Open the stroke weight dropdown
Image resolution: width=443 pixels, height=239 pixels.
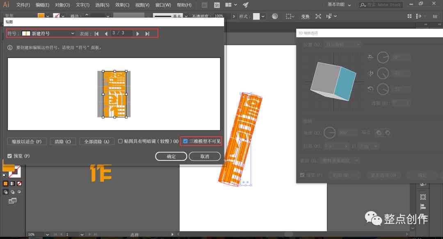(108, 16)
